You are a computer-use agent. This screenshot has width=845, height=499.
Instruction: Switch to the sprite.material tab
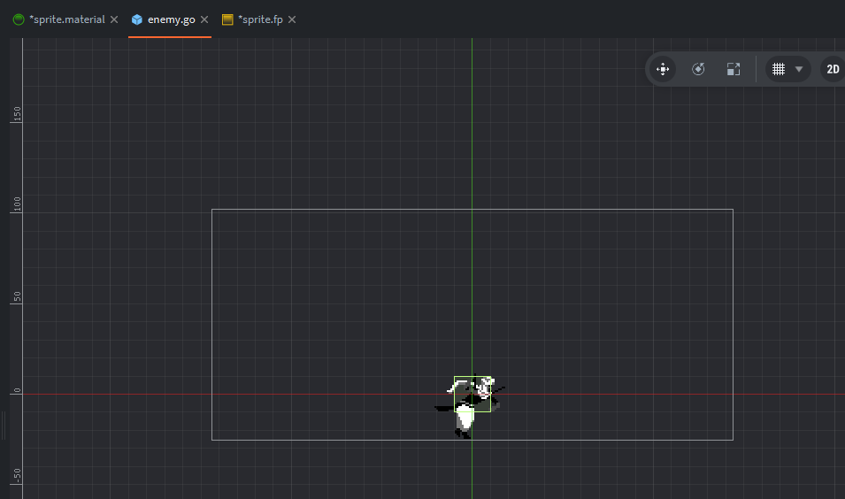66,19
